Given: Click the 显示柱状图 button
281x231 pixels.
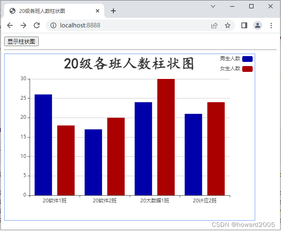Looking at the screenshot, I should point(21,42).
